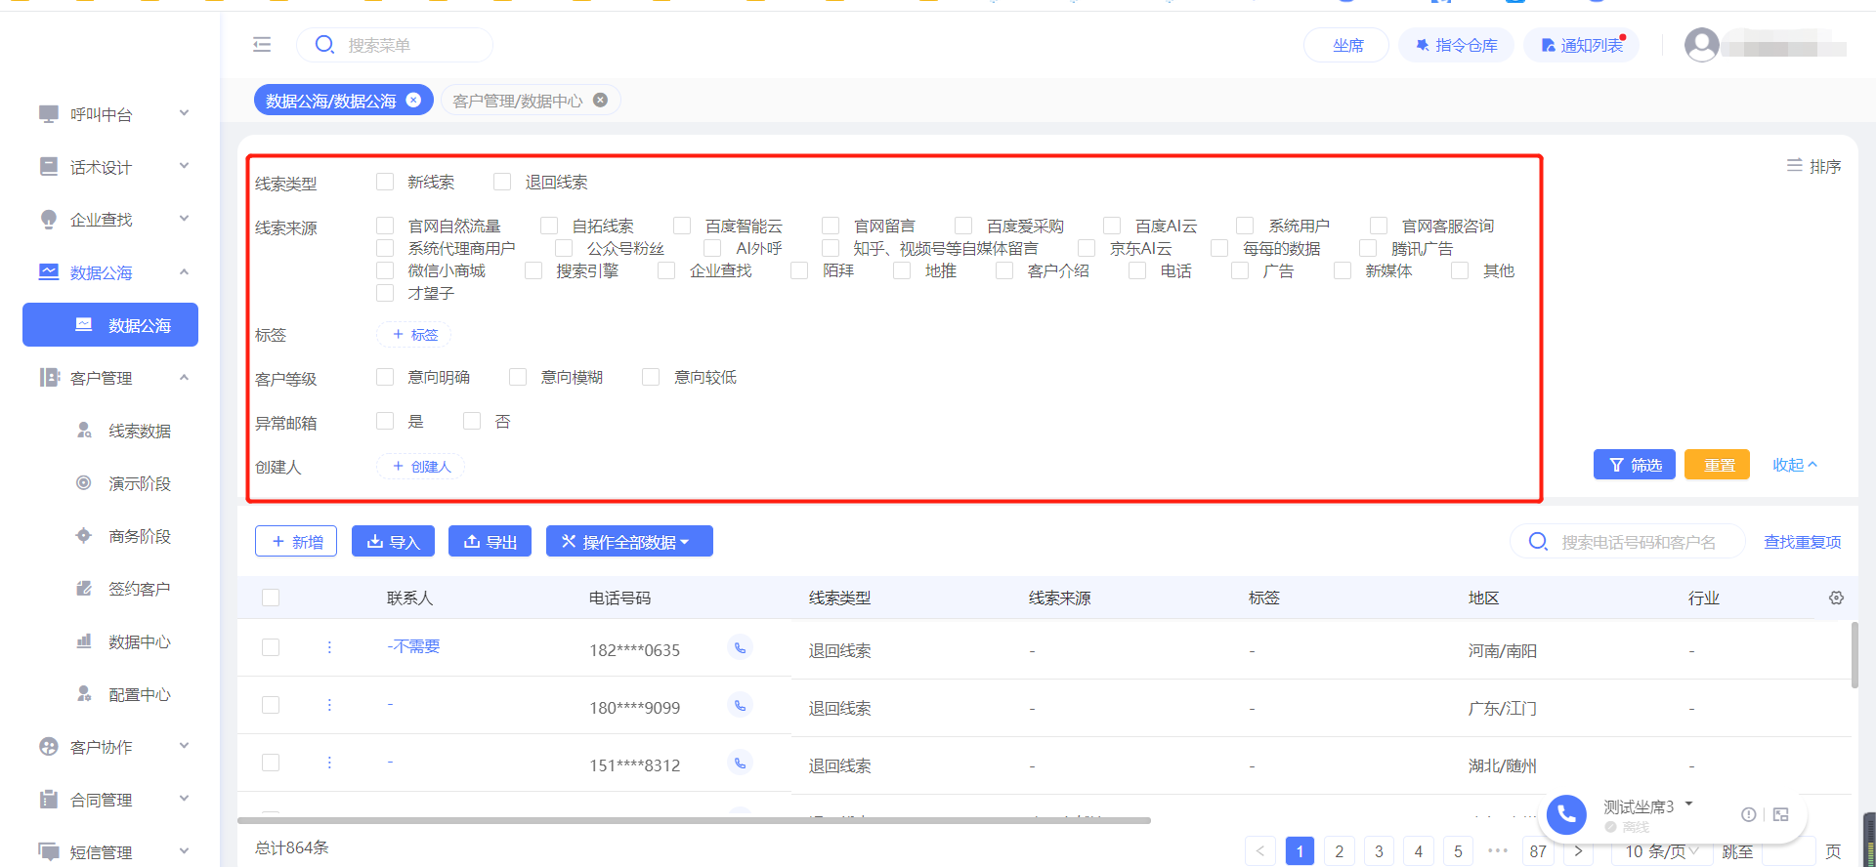Image resolution: width=1876 pixels, height=867 pixels.
Task: Check the 腾讯广告 source checkbox
Action: (x=1368, y=248)
